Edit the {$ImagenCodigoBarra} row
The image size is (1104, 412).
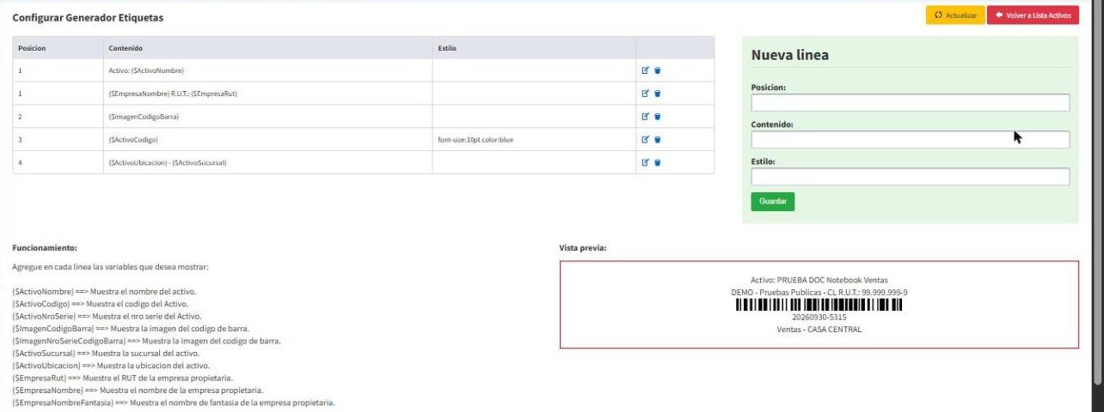click(646, 116)
